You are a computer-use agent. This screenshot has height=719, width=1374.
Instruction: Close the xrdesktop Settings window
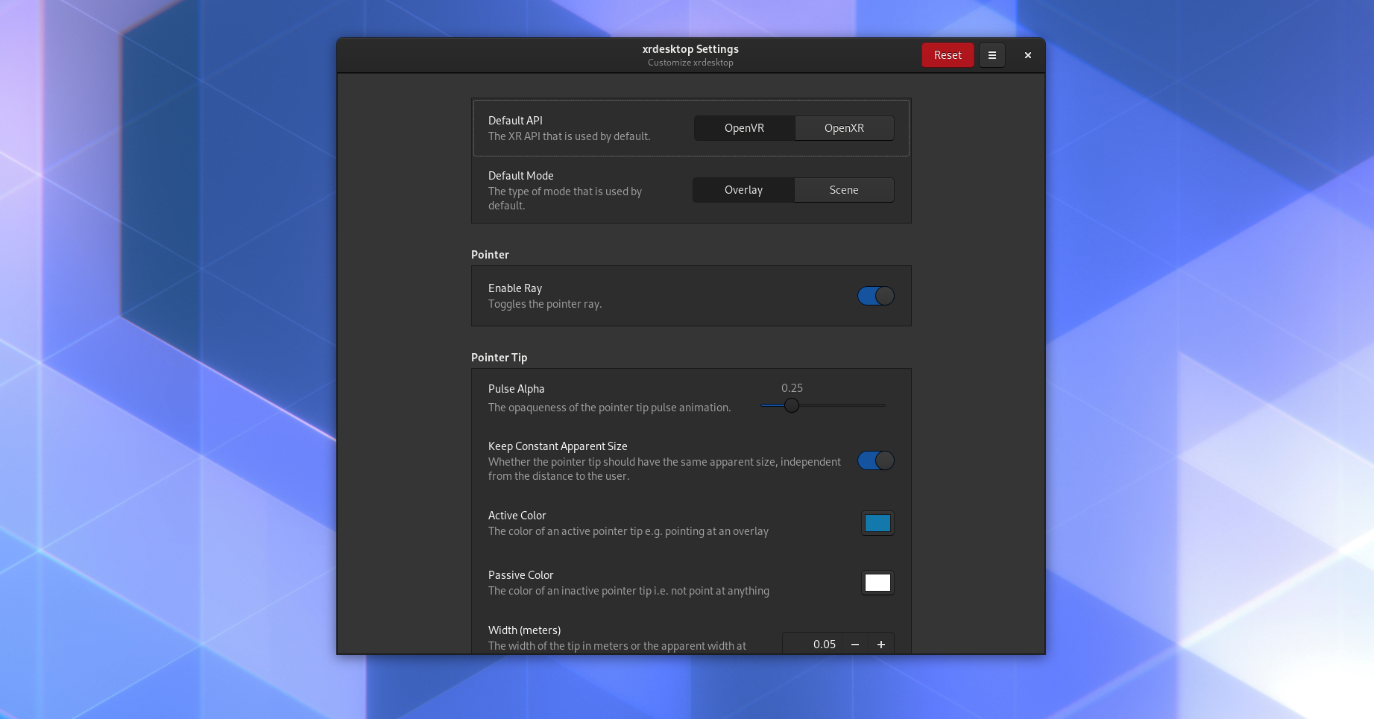pyautogui.click(x=1027, y=55)
